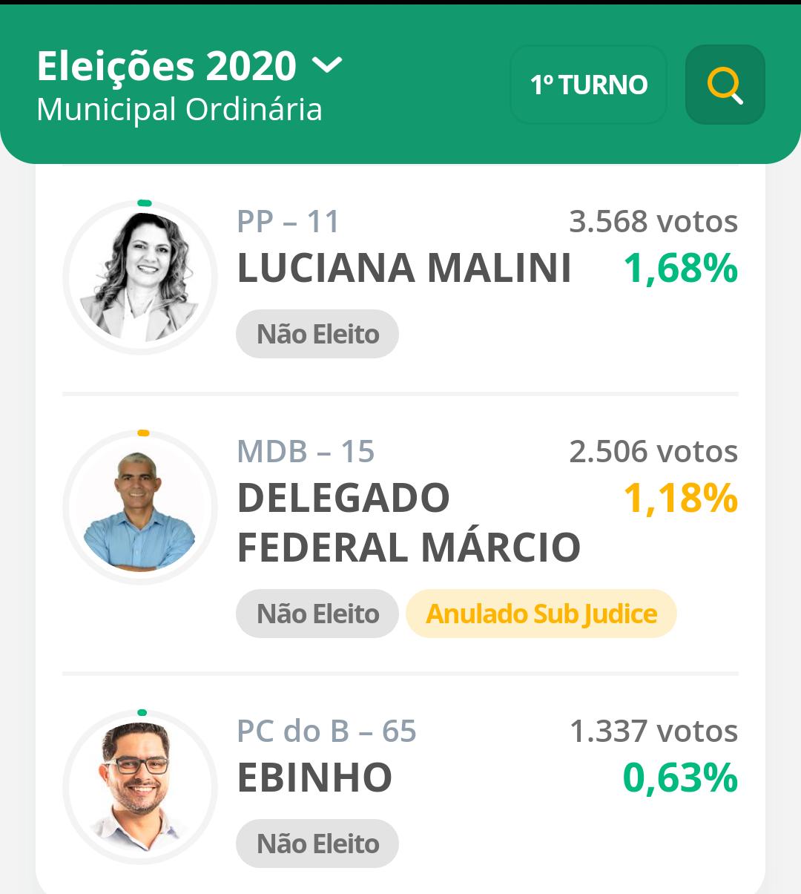Tap Ebinho's Não Eleito badge

coord(317,844)
